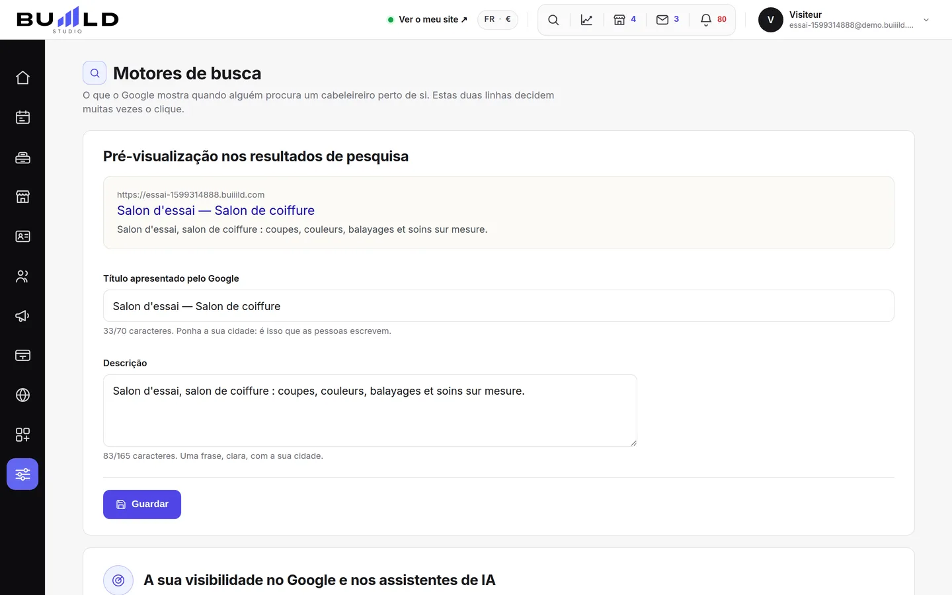The height and width of the screenshot is (595, 952).
Task: Focus the Descrição text area
Action: [370, 411]
